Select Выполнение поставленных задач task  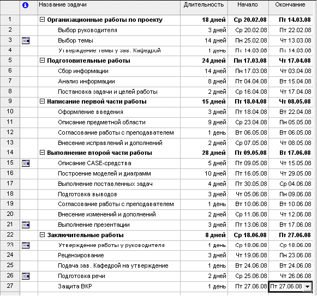(105, 184)
